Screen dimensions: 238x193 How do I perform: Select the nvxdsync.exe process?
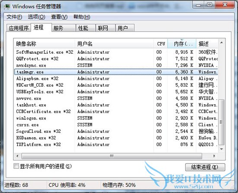[116, 65]
